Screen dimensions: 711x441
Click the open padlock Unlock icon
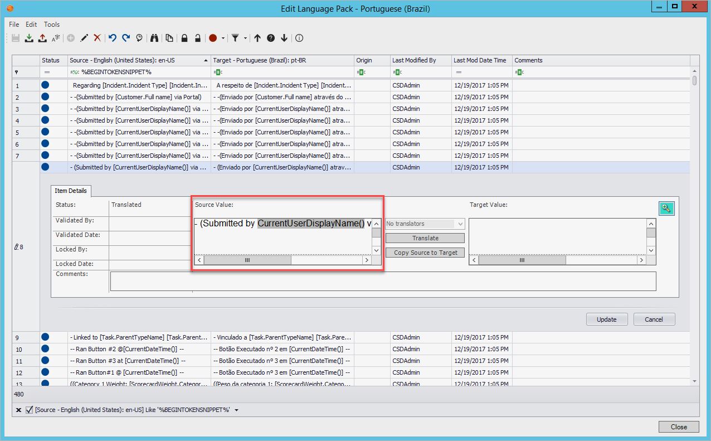point(198,38)
